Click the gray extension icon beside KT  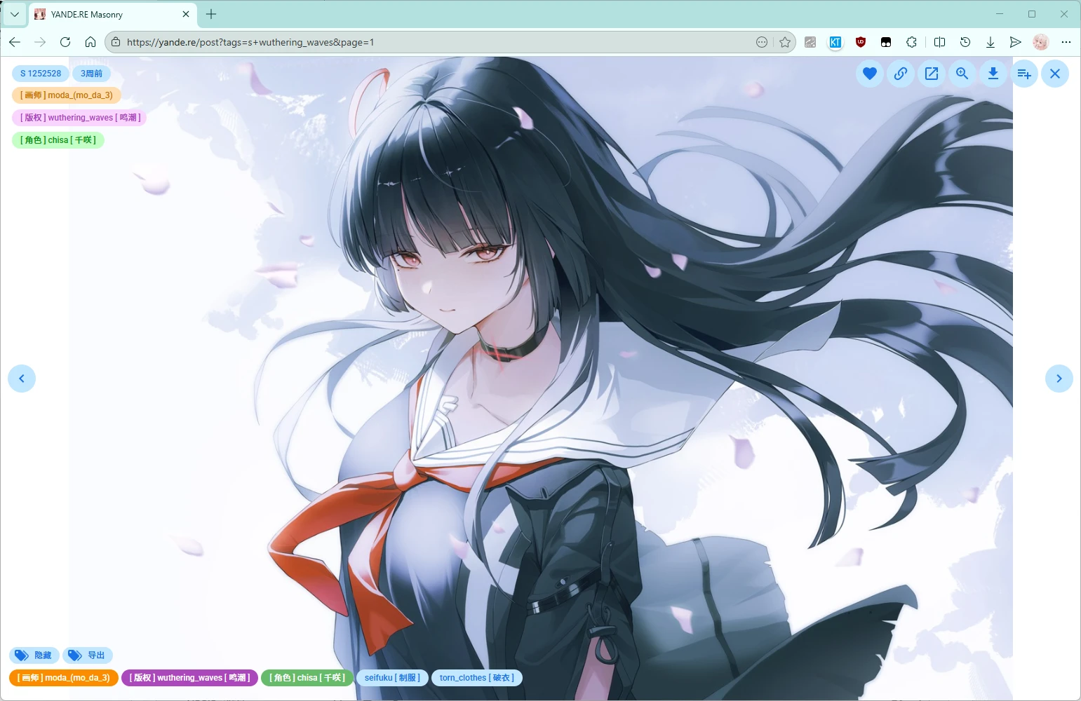coord(810,42)
